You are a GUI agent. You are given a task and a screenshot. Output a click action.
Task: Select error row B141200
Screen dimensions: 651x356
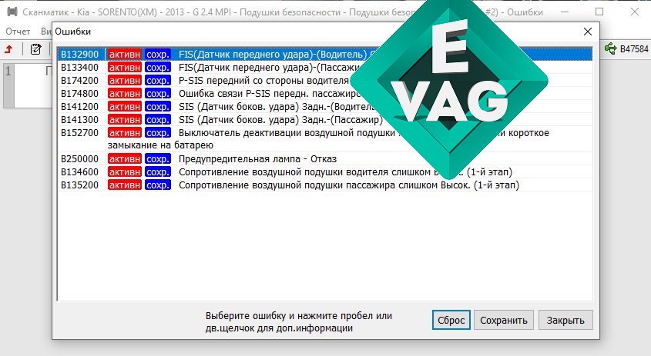tap(324, 107)
